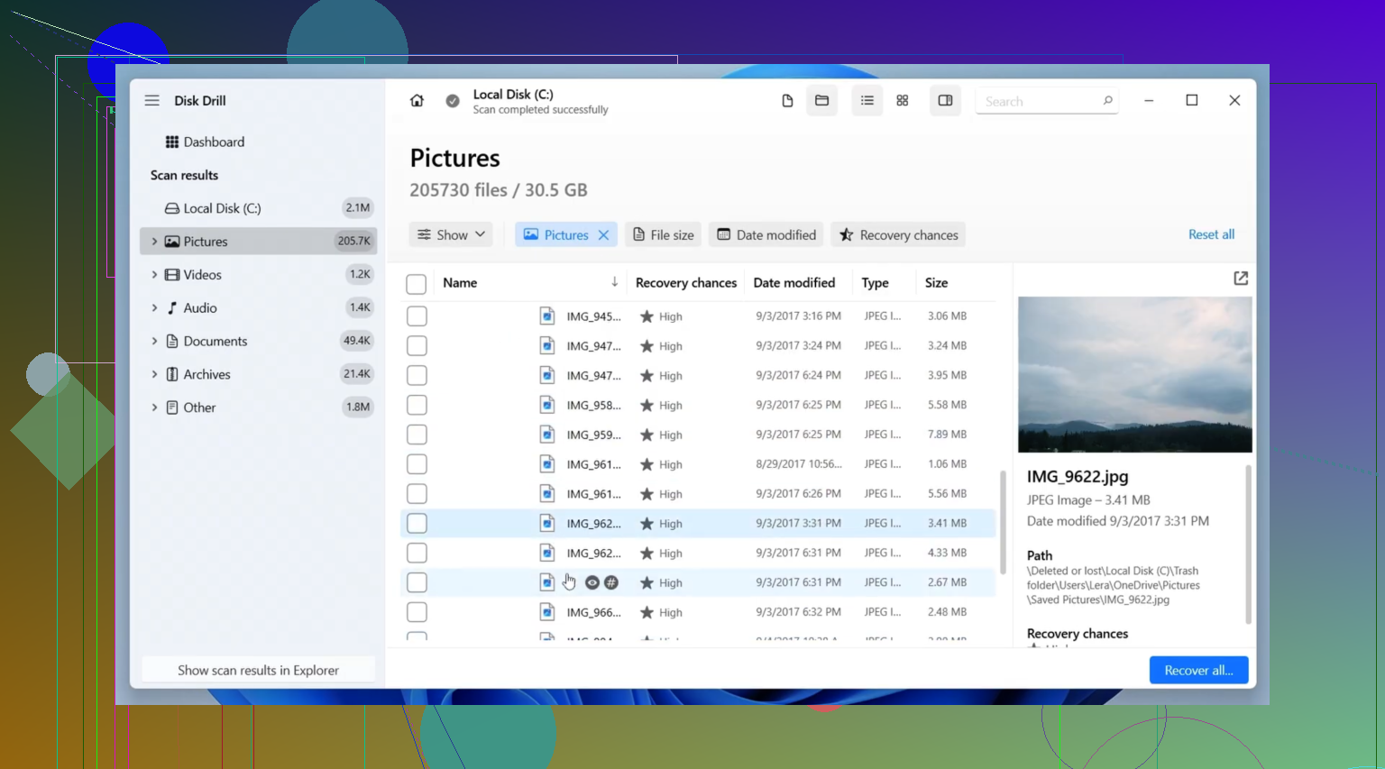Click the scan completed checkmark icon

click(453, 101)
